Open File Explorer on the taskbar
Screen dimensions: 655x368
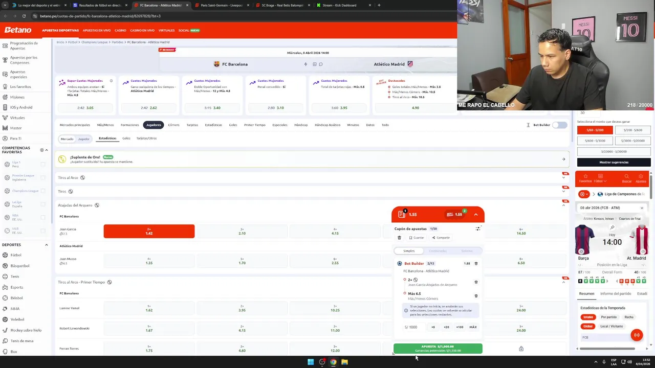tap(344, 362)
